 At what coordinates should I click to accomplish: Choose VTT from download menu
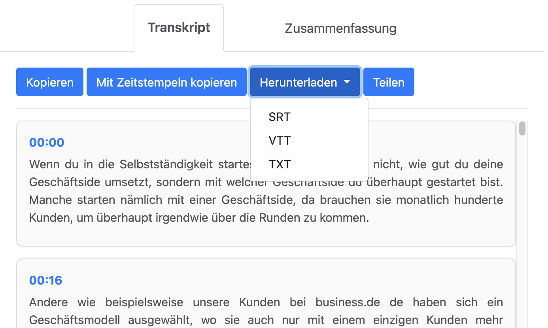pos(309,141)
